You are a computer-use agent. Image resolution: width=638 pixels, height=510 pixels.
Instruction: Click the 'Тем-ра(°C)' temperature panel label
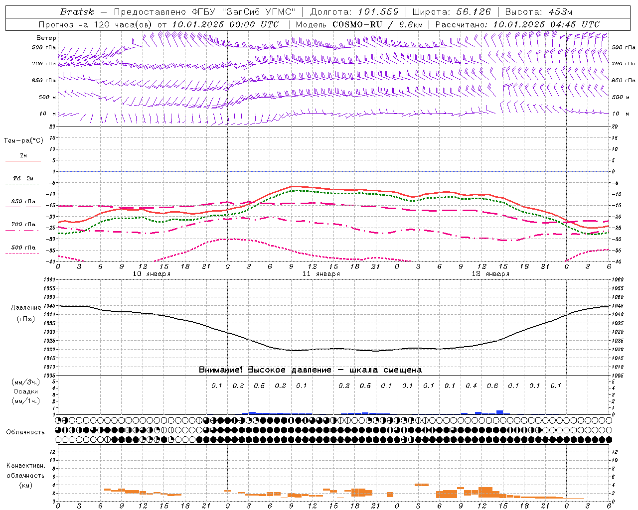tap(23, 140)
